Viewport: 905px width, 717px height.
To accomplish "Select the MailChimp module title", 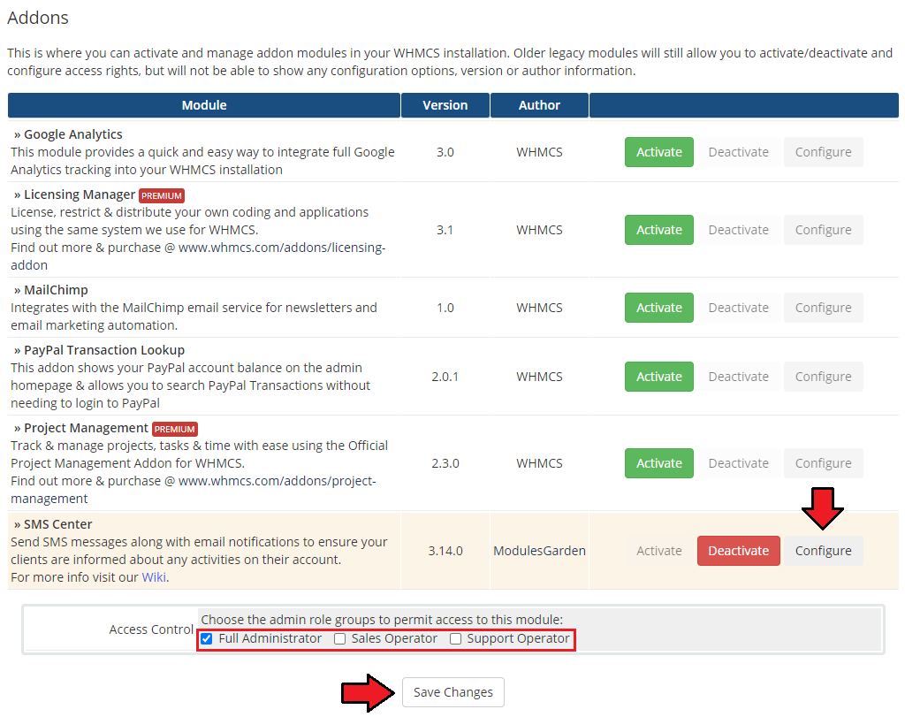I will coord(56,290).
